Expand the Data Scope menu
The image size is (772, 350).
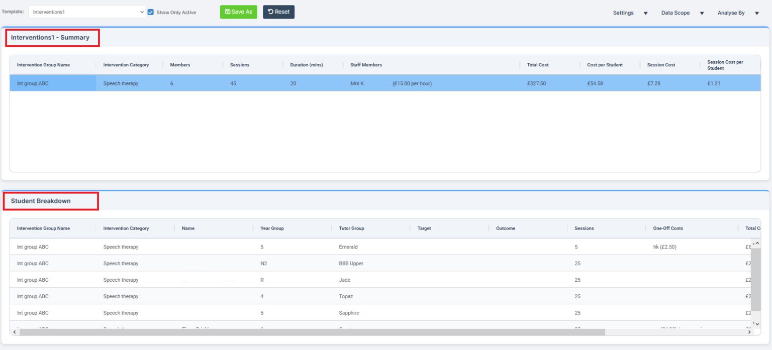pos(675,13)
